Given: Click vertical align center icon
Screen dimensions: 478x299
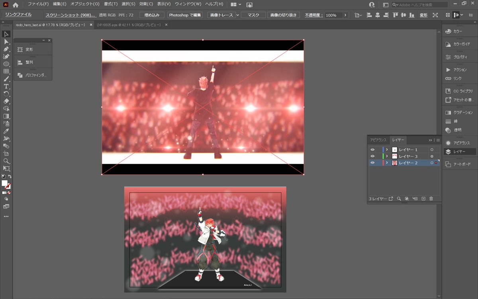Looking at the screenshot, I should pyautogui.click(x=403, y=15).
